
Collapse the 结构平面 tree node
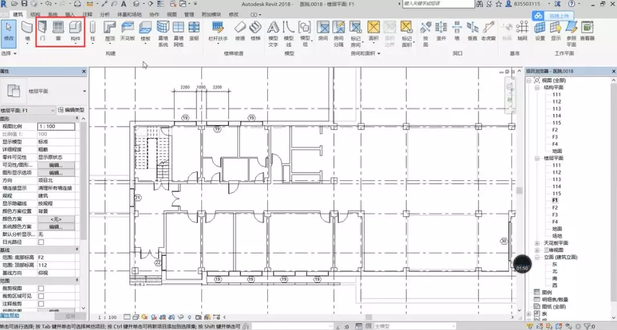pyautogui.click(x=537, y=87)
